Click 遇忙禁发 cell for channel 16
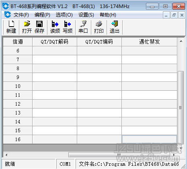 pyautogui.click(x=150, y=140)
